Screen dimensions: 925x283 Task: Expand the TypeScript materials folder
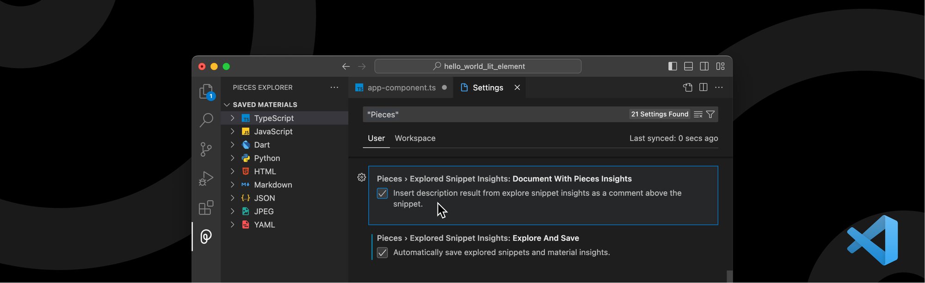click(x=232, y=118)
